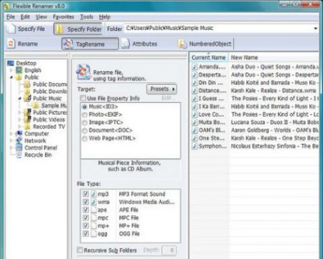Click the Current Name column header
Viewport: 323px width, 259px height.
coord(209,57)
